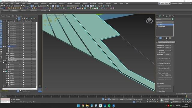The image size is (192, 108).
Task: Open the Hierarchy panel icon
Action: (163, 16)
